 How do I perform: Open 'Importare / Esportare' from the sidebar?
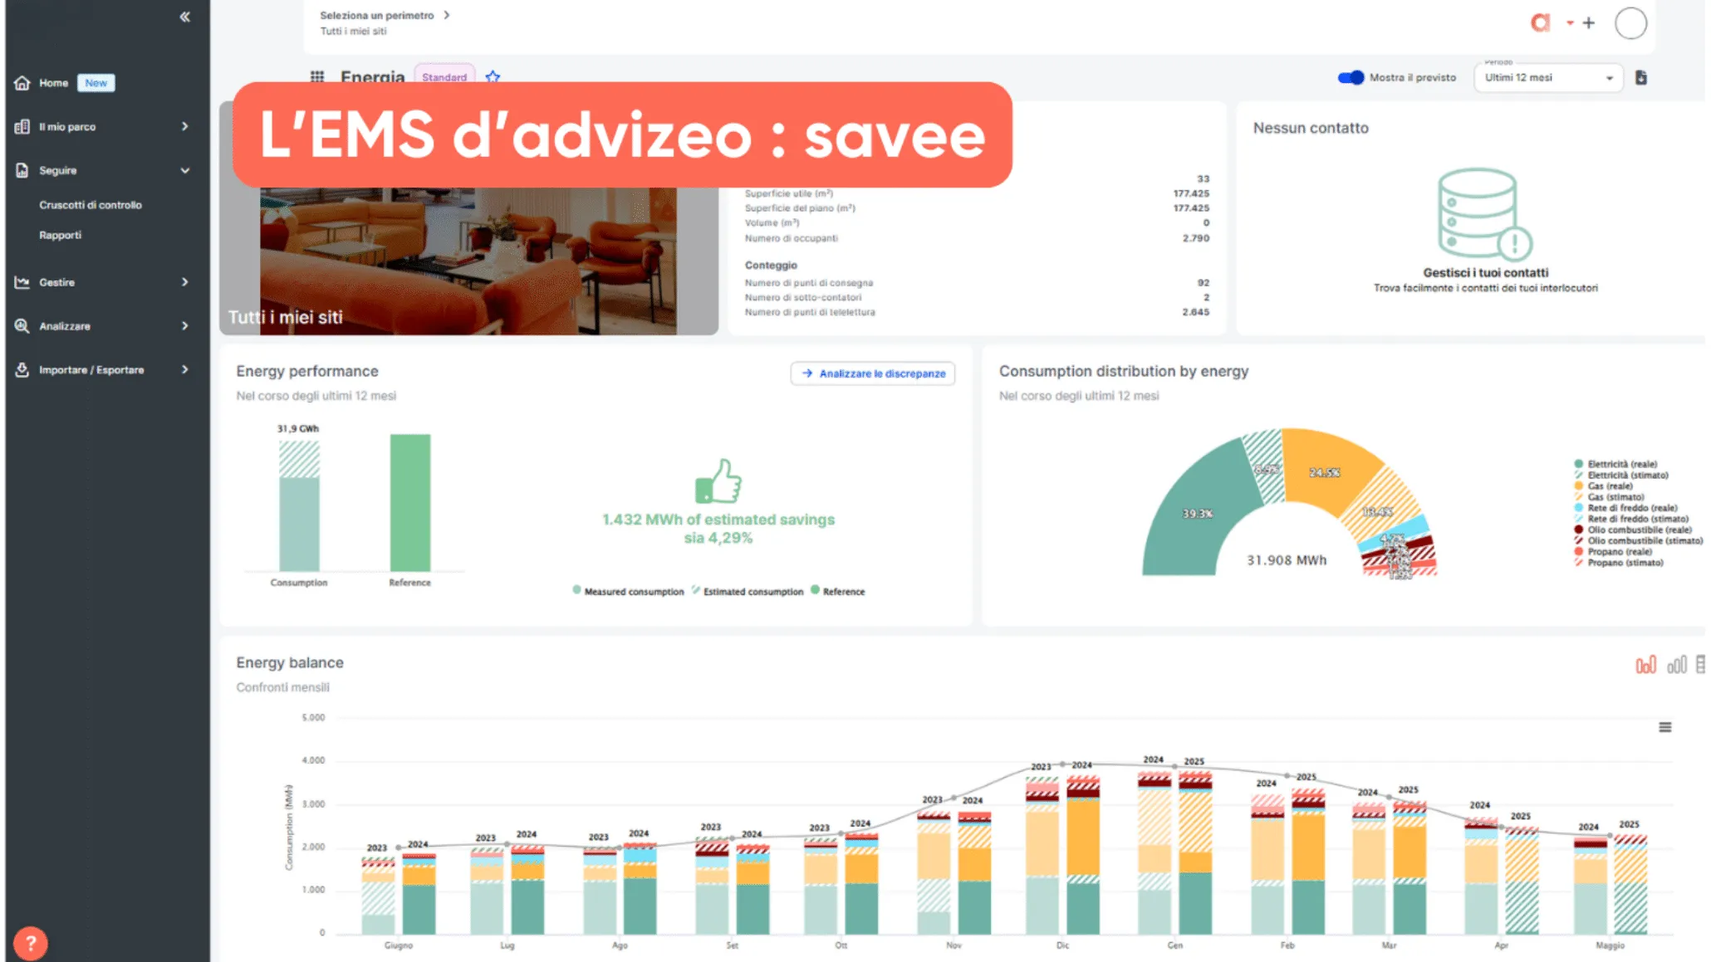[91, 369]
